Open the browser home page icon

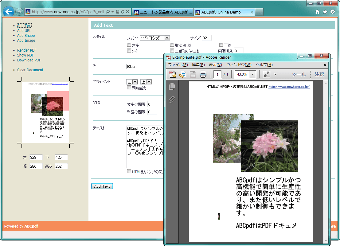pyautogui.click(x=318, y=12)
